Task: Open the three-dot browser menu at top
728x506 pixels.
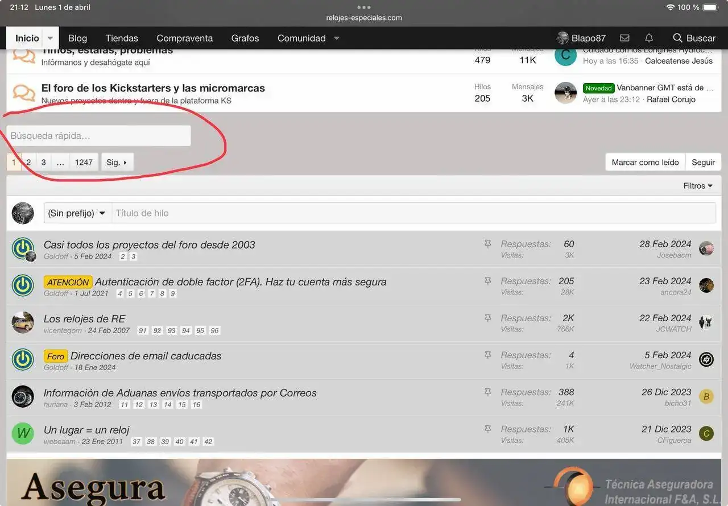Action: tap(364, 7)
